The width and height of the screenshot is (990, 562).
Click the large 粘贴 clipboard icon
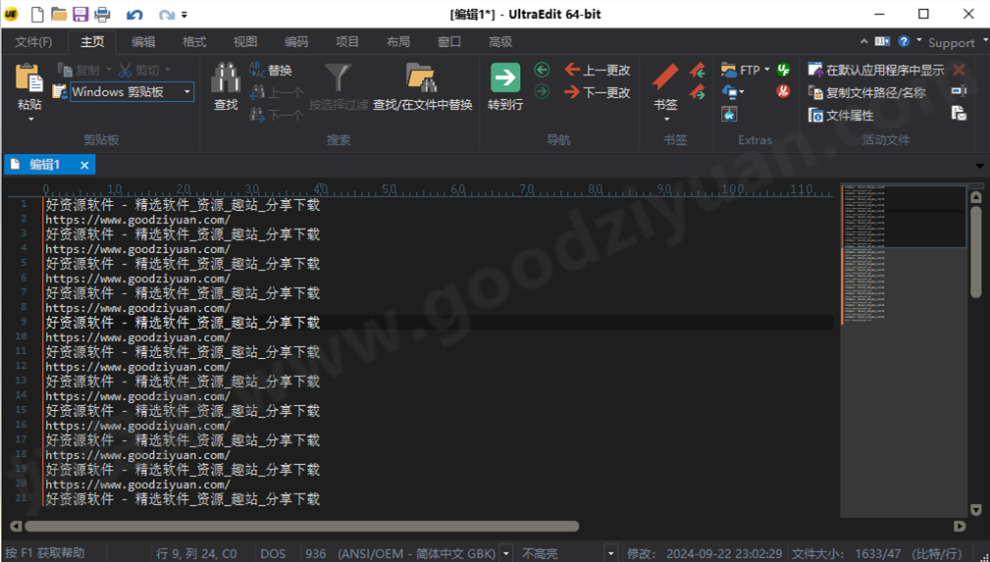[29, 78]
